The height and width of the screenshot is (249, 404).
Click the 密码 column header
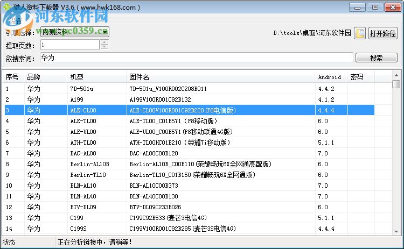tap(361, 77)
